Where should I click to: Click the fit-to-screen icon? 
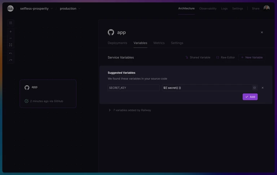click(x=10, y=45)
